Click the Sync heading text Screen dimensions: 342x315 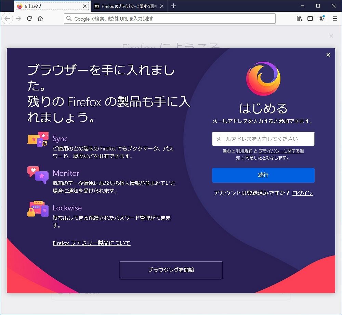pyautogui.click(x=60, y=139)
